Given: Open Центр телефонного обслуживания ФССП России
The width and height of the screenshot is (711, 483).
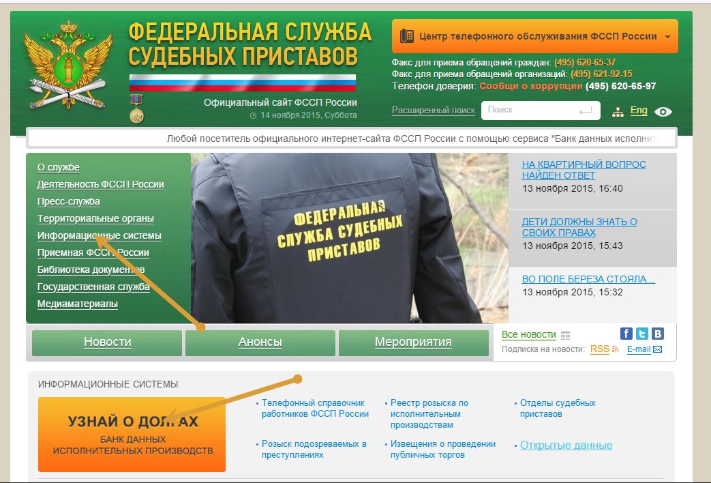Looking at the screenshot, I should pos(535,36).
